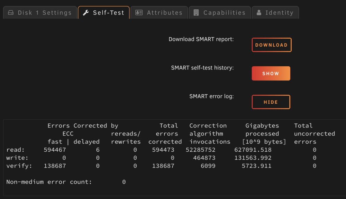Viewport: 346px width, 199px height.
Task: Click the read fast ECC value 594467
Action: tap(55, 150)
